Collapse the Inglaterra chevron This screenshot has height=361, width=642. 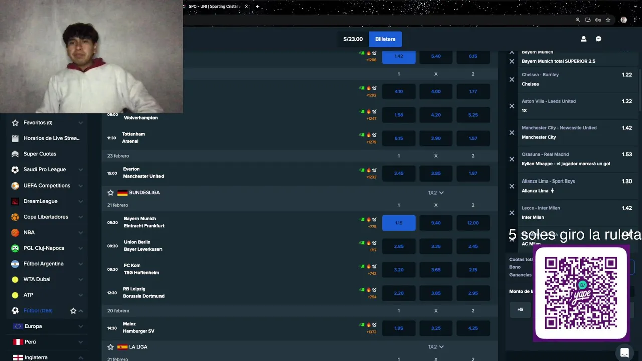80,357
